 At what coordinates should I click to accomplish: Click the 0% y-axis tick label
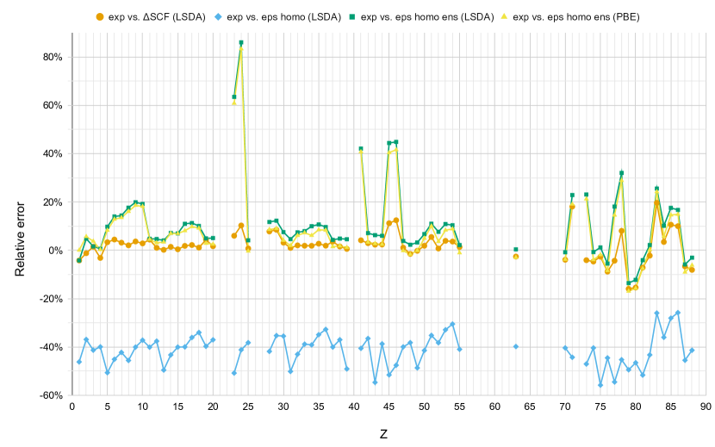pos(55,251)
